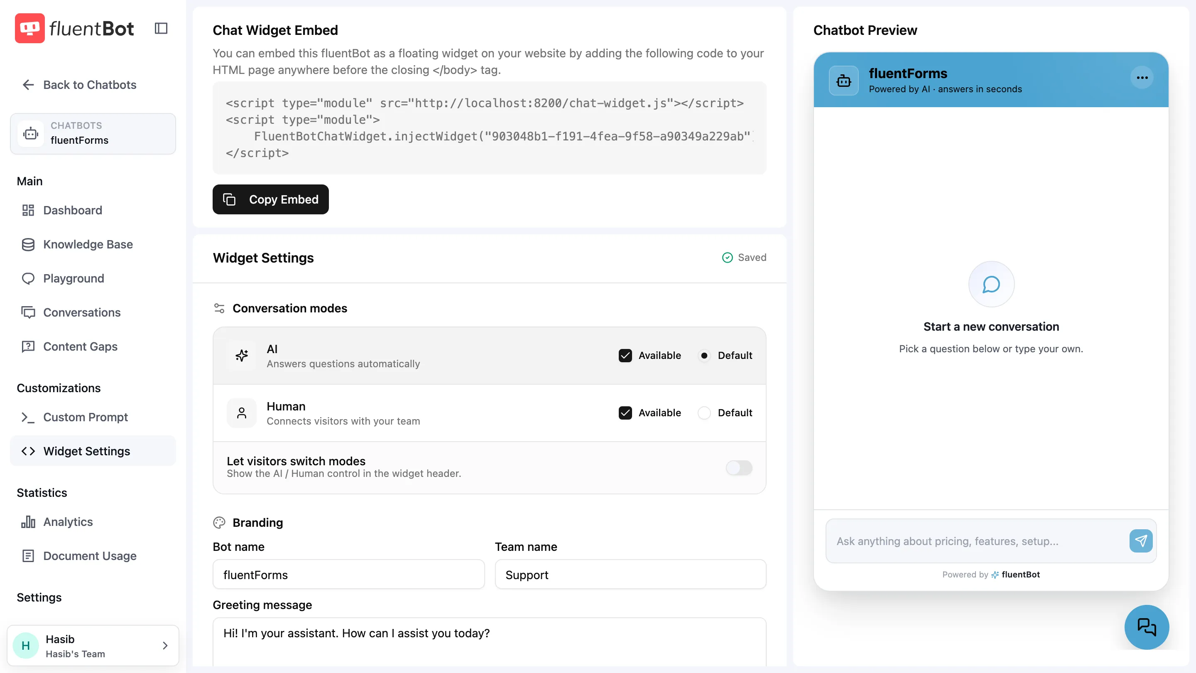Navigate to Conversations
Image resolution: width=1196 pixels, height=673 pixels.
93,312
